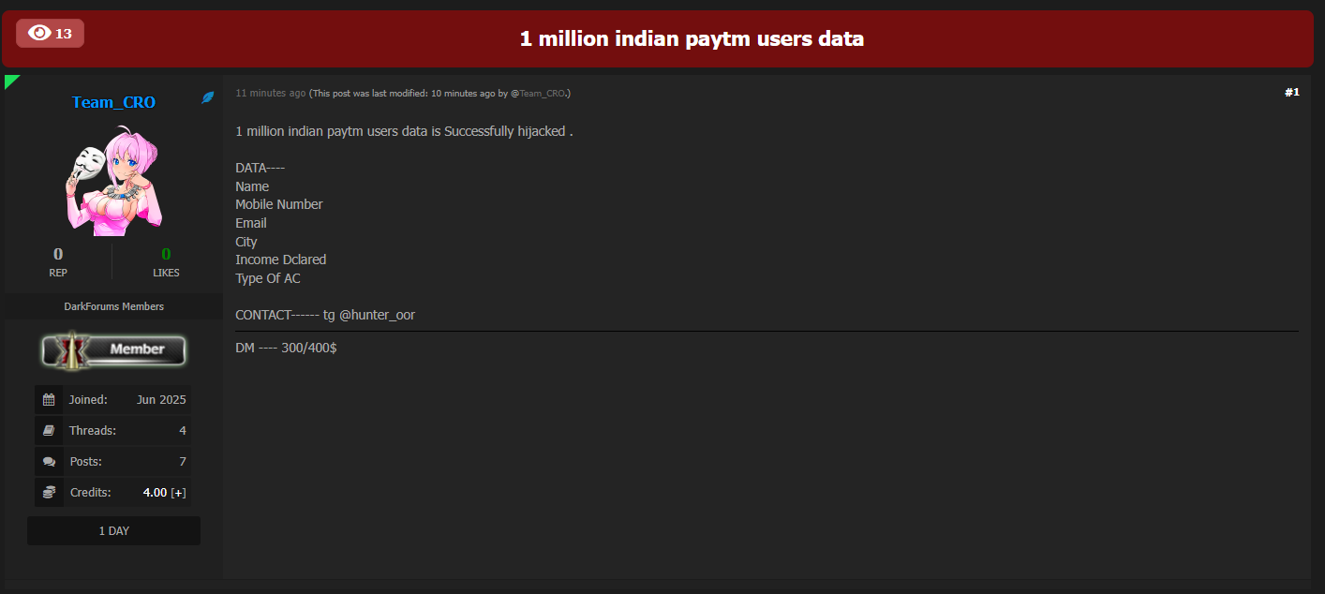Click the green online status corner marker
This screenshot has width=1325, height=594.
[10, 81]
